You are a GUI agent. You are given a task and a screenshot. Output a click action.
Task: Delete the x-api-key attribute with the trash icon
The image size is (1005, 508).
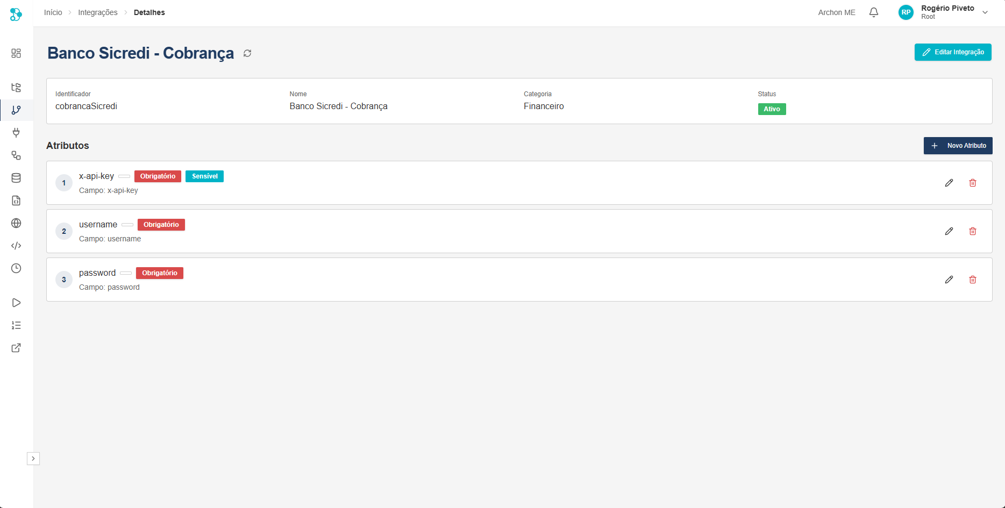point(973,183)
